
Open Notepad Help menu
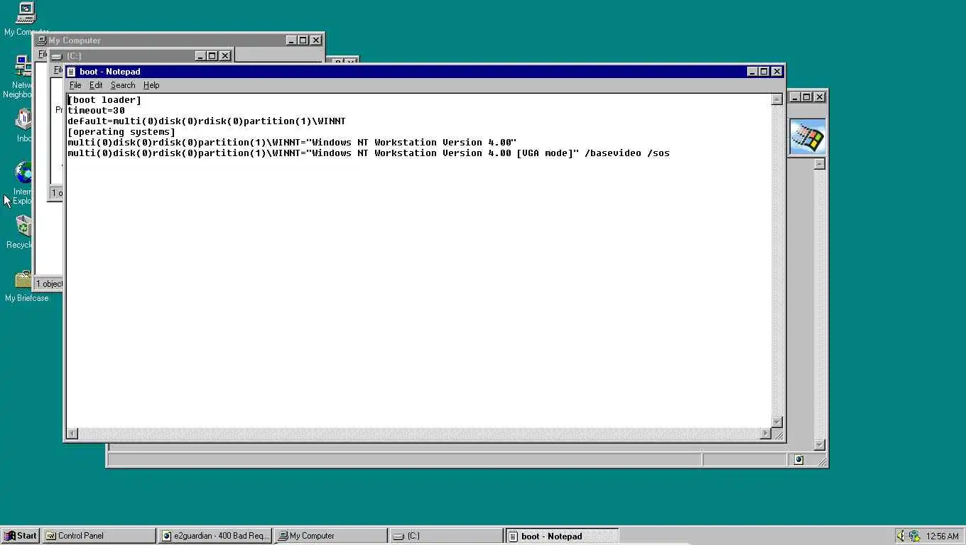[151, 85]
